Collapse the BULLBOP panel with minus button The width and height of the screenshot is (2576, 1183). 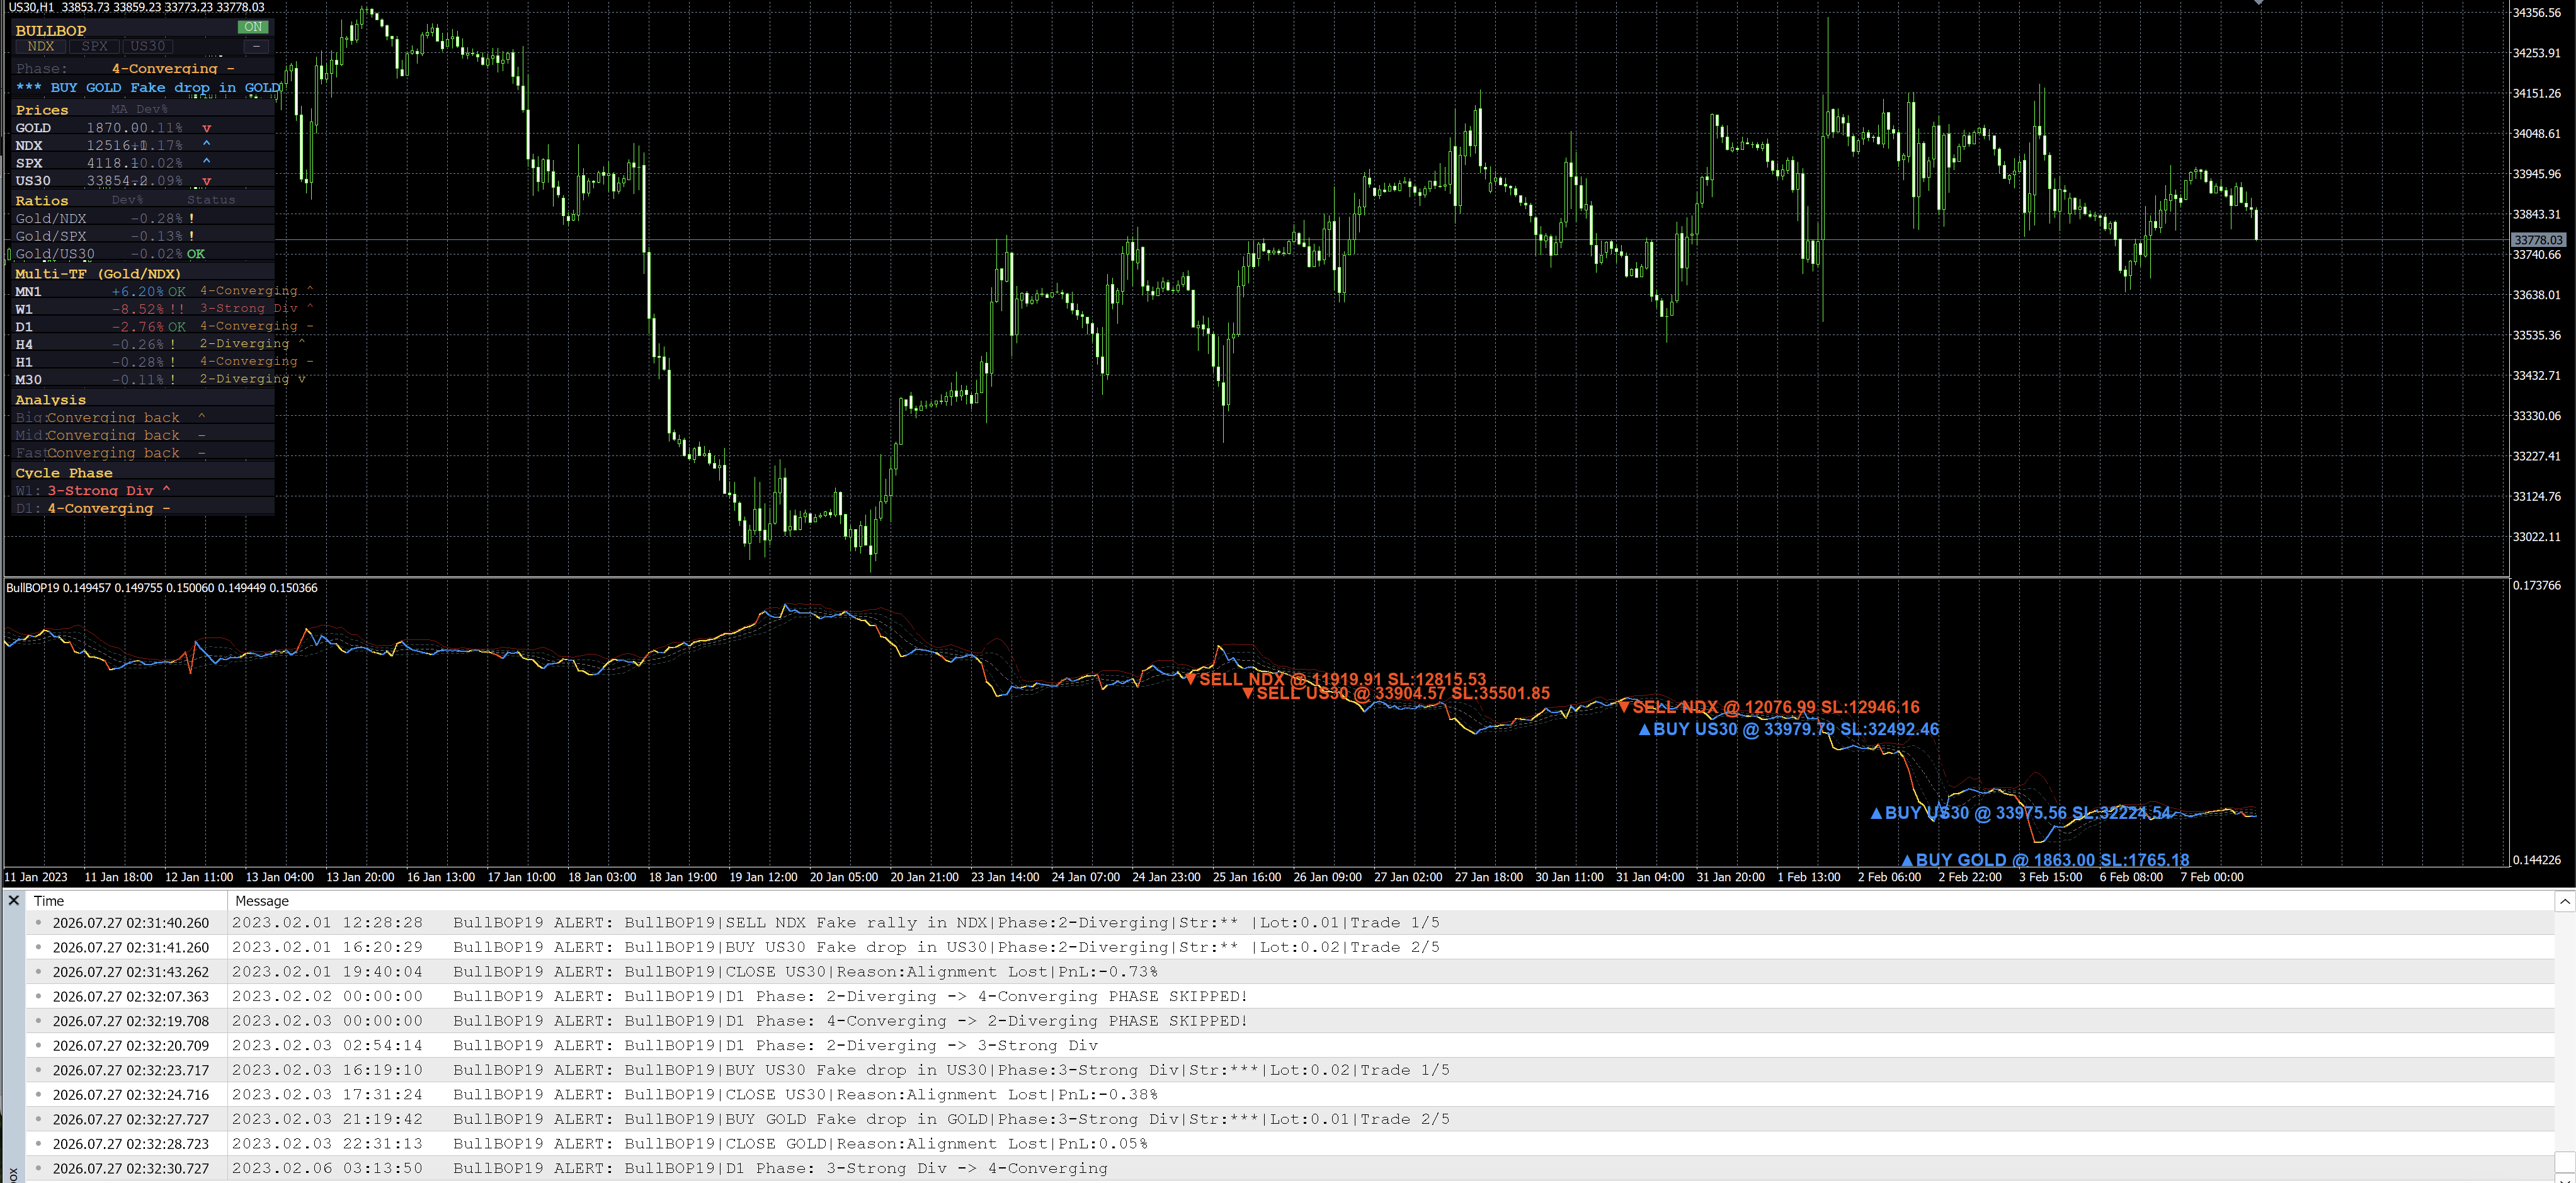pyautogui.click(x=257, y=46)
